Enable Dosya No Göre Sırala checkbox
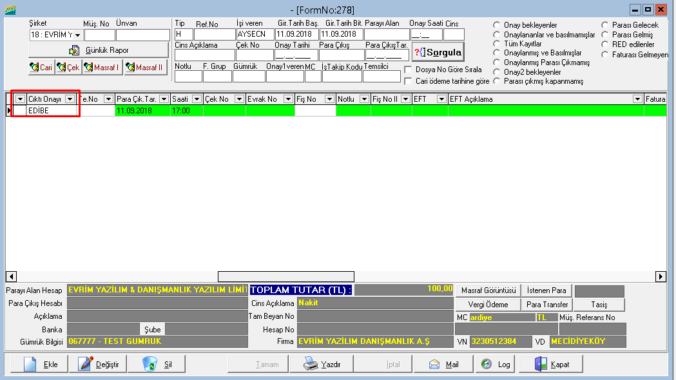Image resolution: width=676 pixels, height=380 pixels. click(x=409, y=70)
